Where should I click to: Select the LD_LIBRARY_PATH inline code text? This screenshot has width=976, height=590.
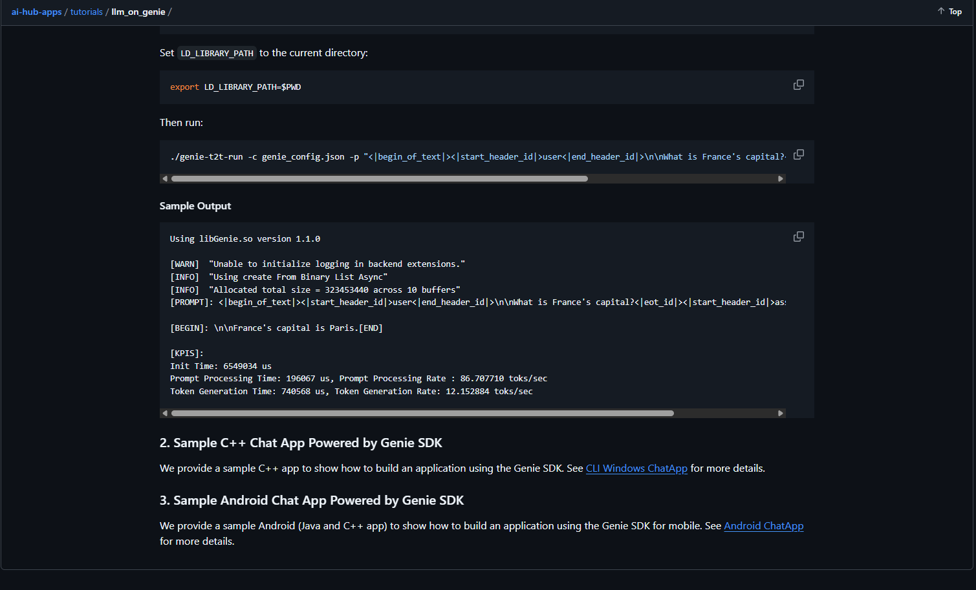point(217,53)
